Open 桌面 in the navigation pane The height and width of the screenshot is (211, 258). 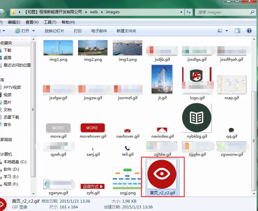click(x=7, y=58)
